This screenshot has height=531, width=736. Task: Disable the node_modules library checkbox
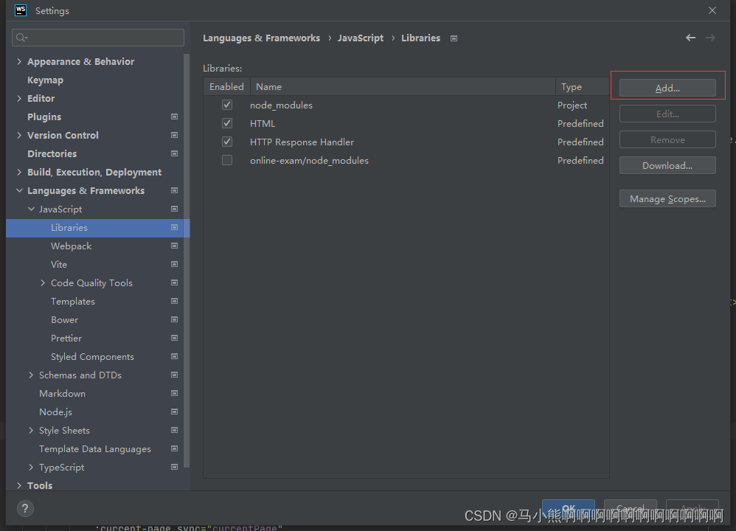(x=229, y=105)
